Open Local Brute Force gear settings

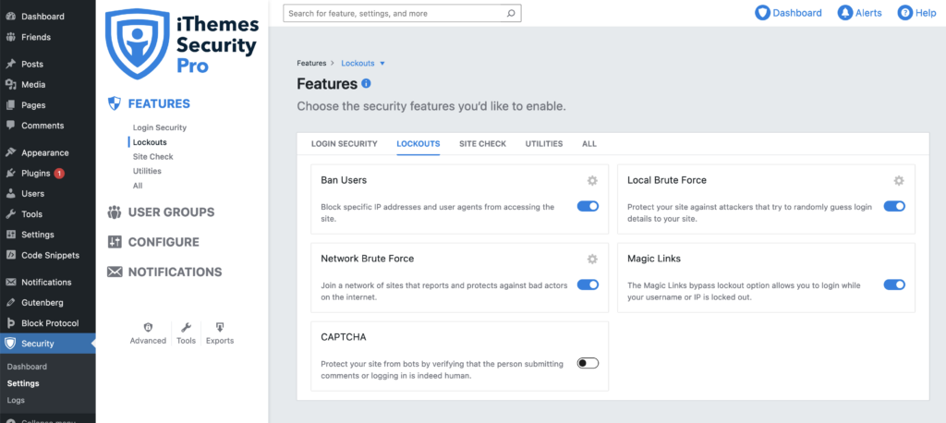pyautogui.click(x=899, y=180)
